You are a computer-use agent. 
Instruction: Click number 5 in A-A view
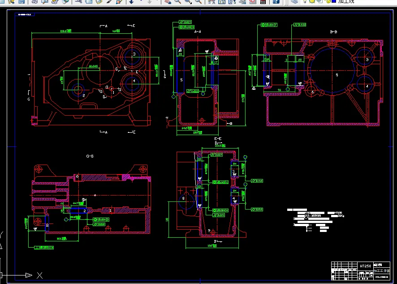tap(181, 80)
